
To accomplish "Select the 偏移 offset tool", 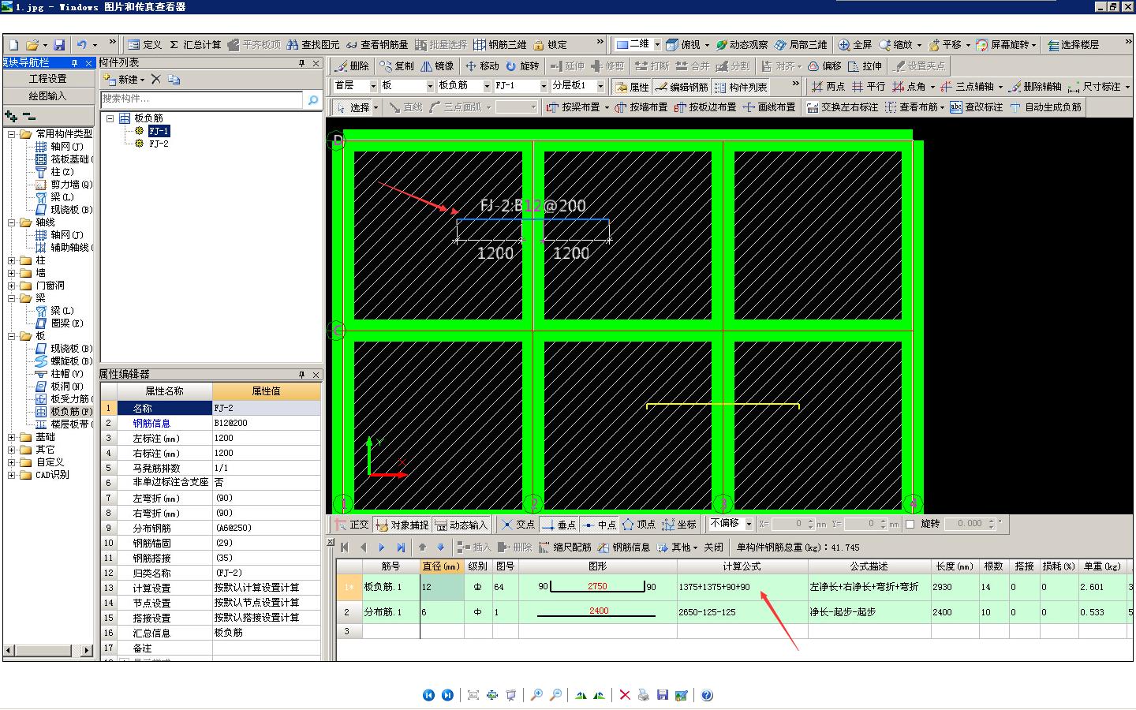I will click(824, 66).
